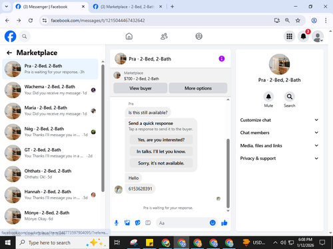Switch to the Marketplace - 2-Bed, 2-Bath browser tab
The width and height of the screenshot is (333, 249).
[x=128, y=7]
